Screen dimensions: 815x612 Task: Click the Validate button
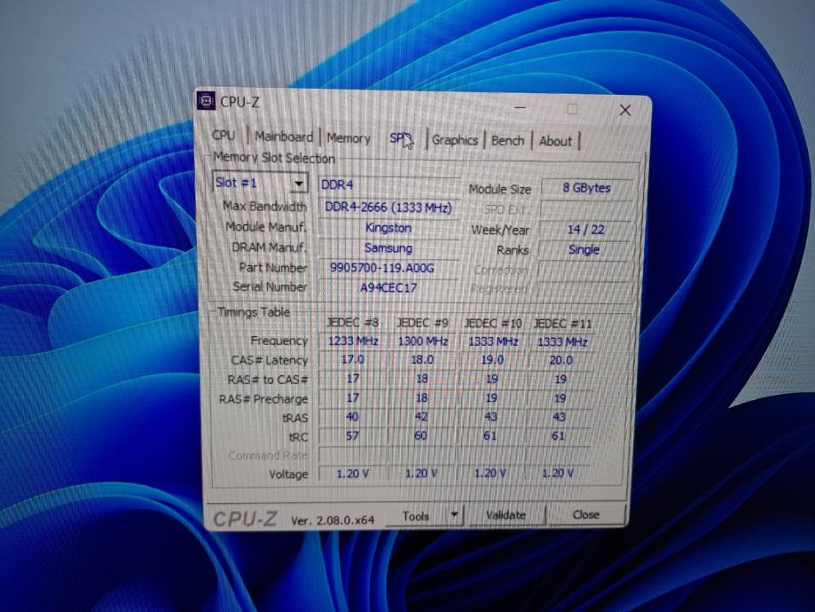coord(505,514)
